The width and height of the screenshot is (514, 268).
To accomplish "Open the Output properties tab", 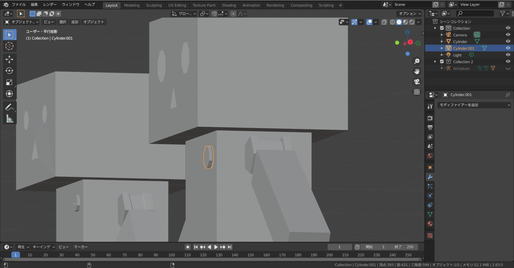I will pos(430,127).
